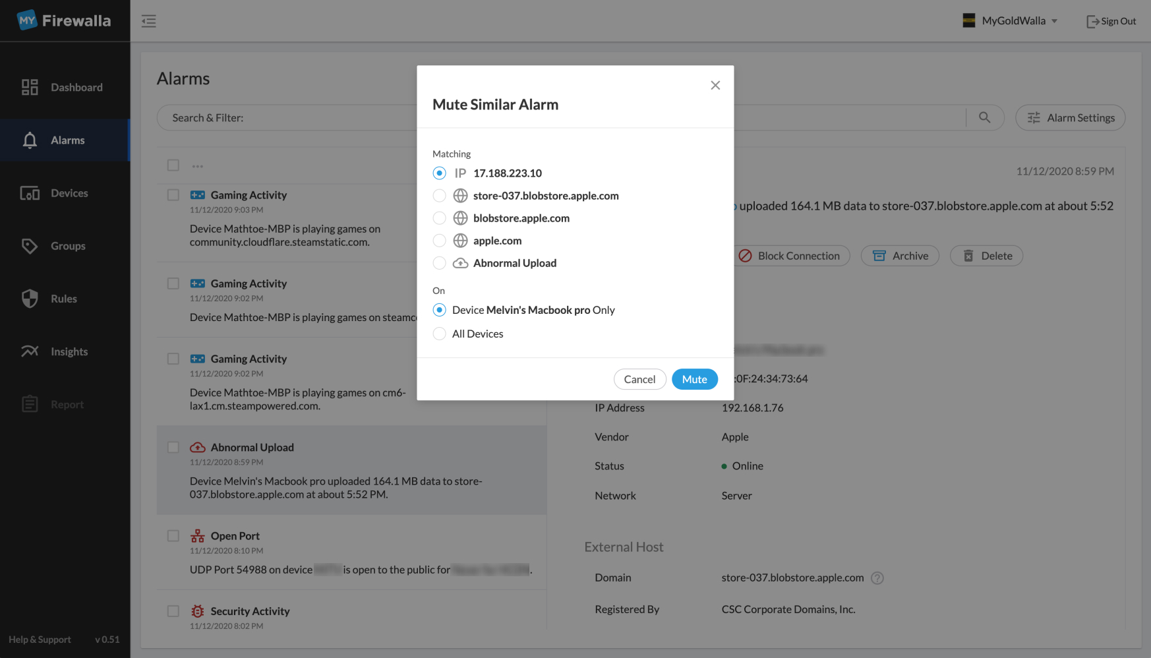The width and height of the screenshot is (1151, 658).
Task: Click the Groups tag icon
Action: (x=30, y=246)
